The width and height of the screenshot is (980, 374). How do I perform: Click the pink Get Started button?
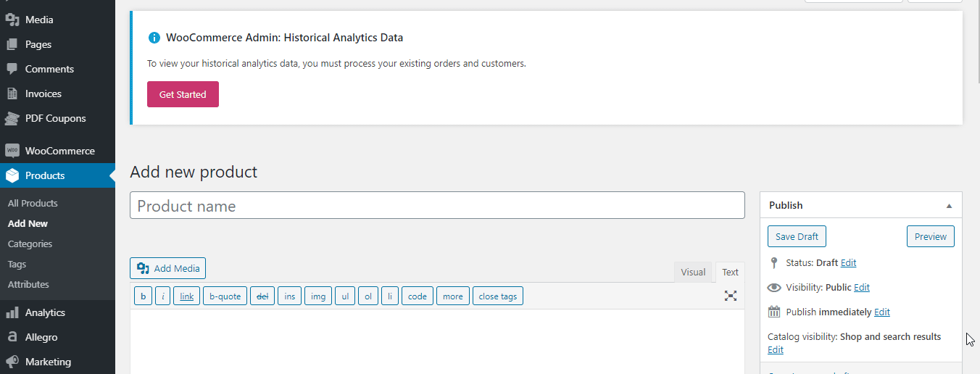[183, 94]
